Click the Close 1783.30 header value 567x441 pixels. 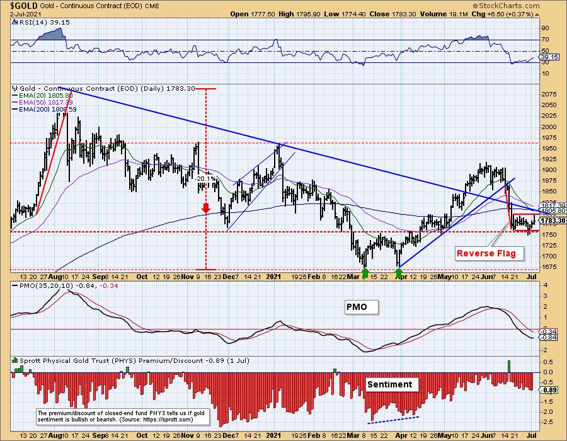coord(394,14)
